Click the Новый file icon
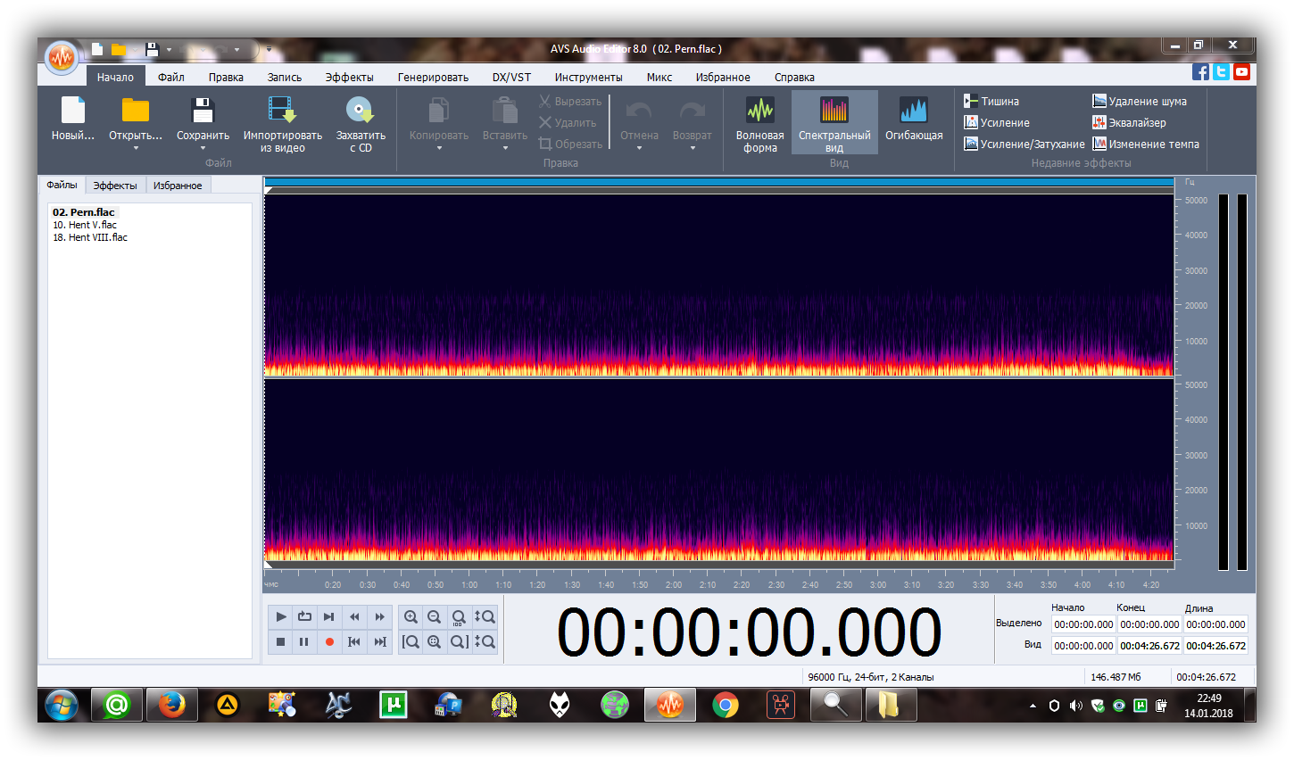1294x760 pixels. 72,110
